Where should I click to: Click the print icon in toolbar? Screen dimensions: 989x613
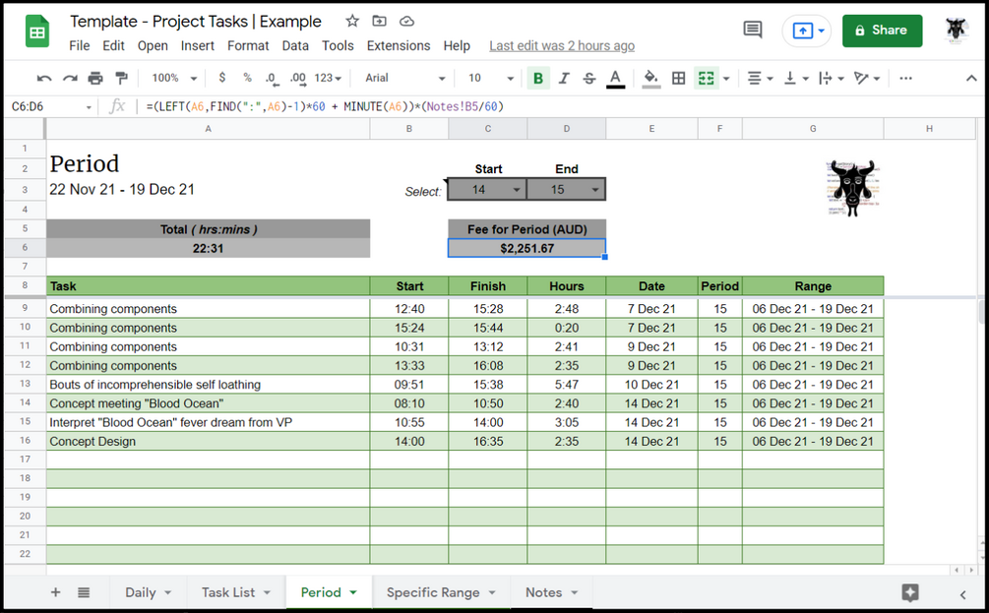click(x=95, y=78)
